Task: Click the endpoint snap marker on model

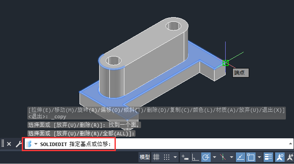Action: (x=225, y=63)
